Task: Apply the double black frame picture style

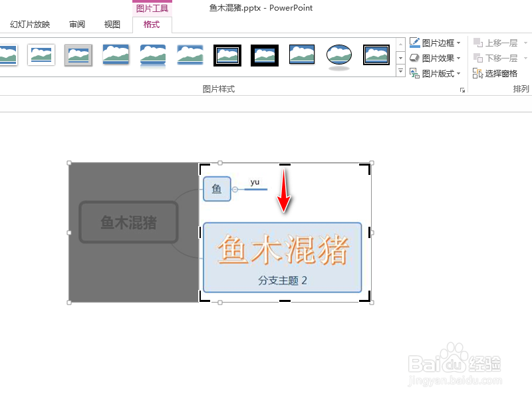Action: pos(227,55)
